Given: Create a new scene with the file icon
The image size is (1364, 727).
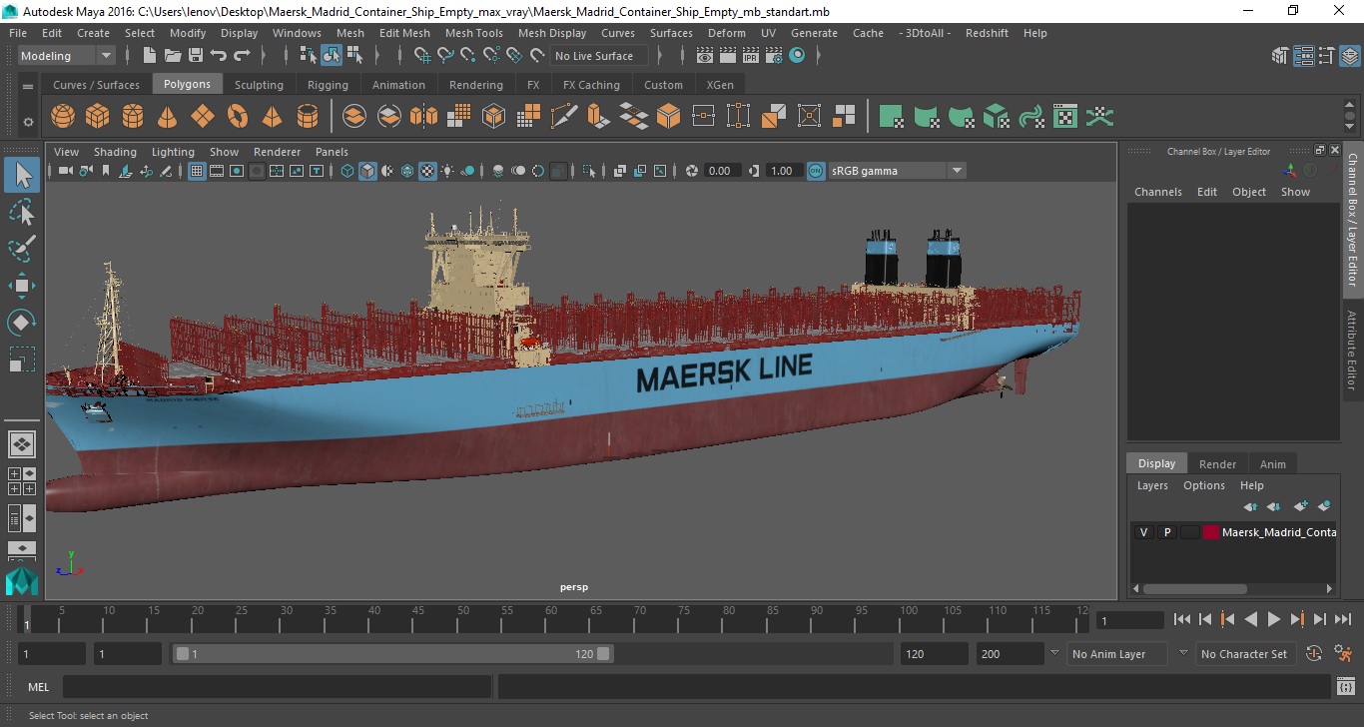Looking at the screenshot, I should [150, 56].
